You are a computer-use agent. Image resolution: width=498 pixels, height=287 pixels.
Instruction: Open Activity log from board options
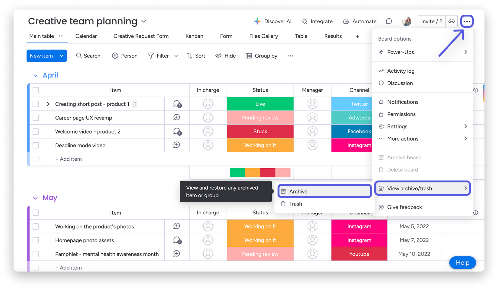(x=401, y=71)
